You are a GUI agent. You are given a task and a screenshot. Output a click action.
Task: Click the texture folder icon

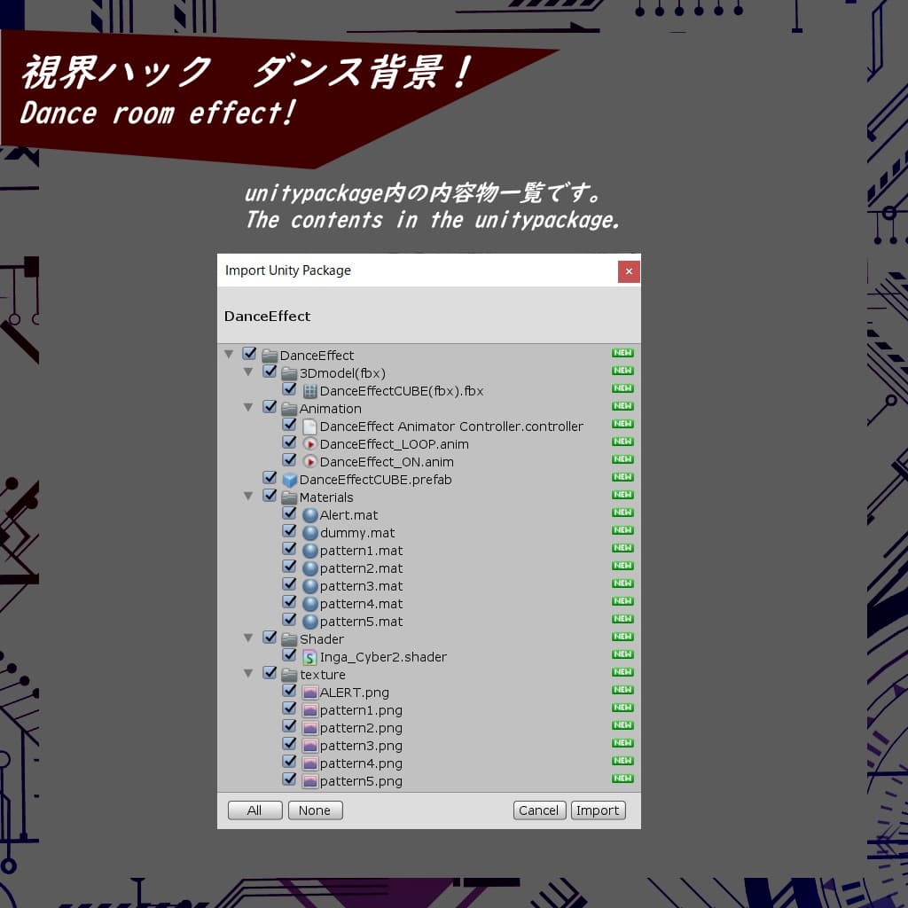coord(289,675)
